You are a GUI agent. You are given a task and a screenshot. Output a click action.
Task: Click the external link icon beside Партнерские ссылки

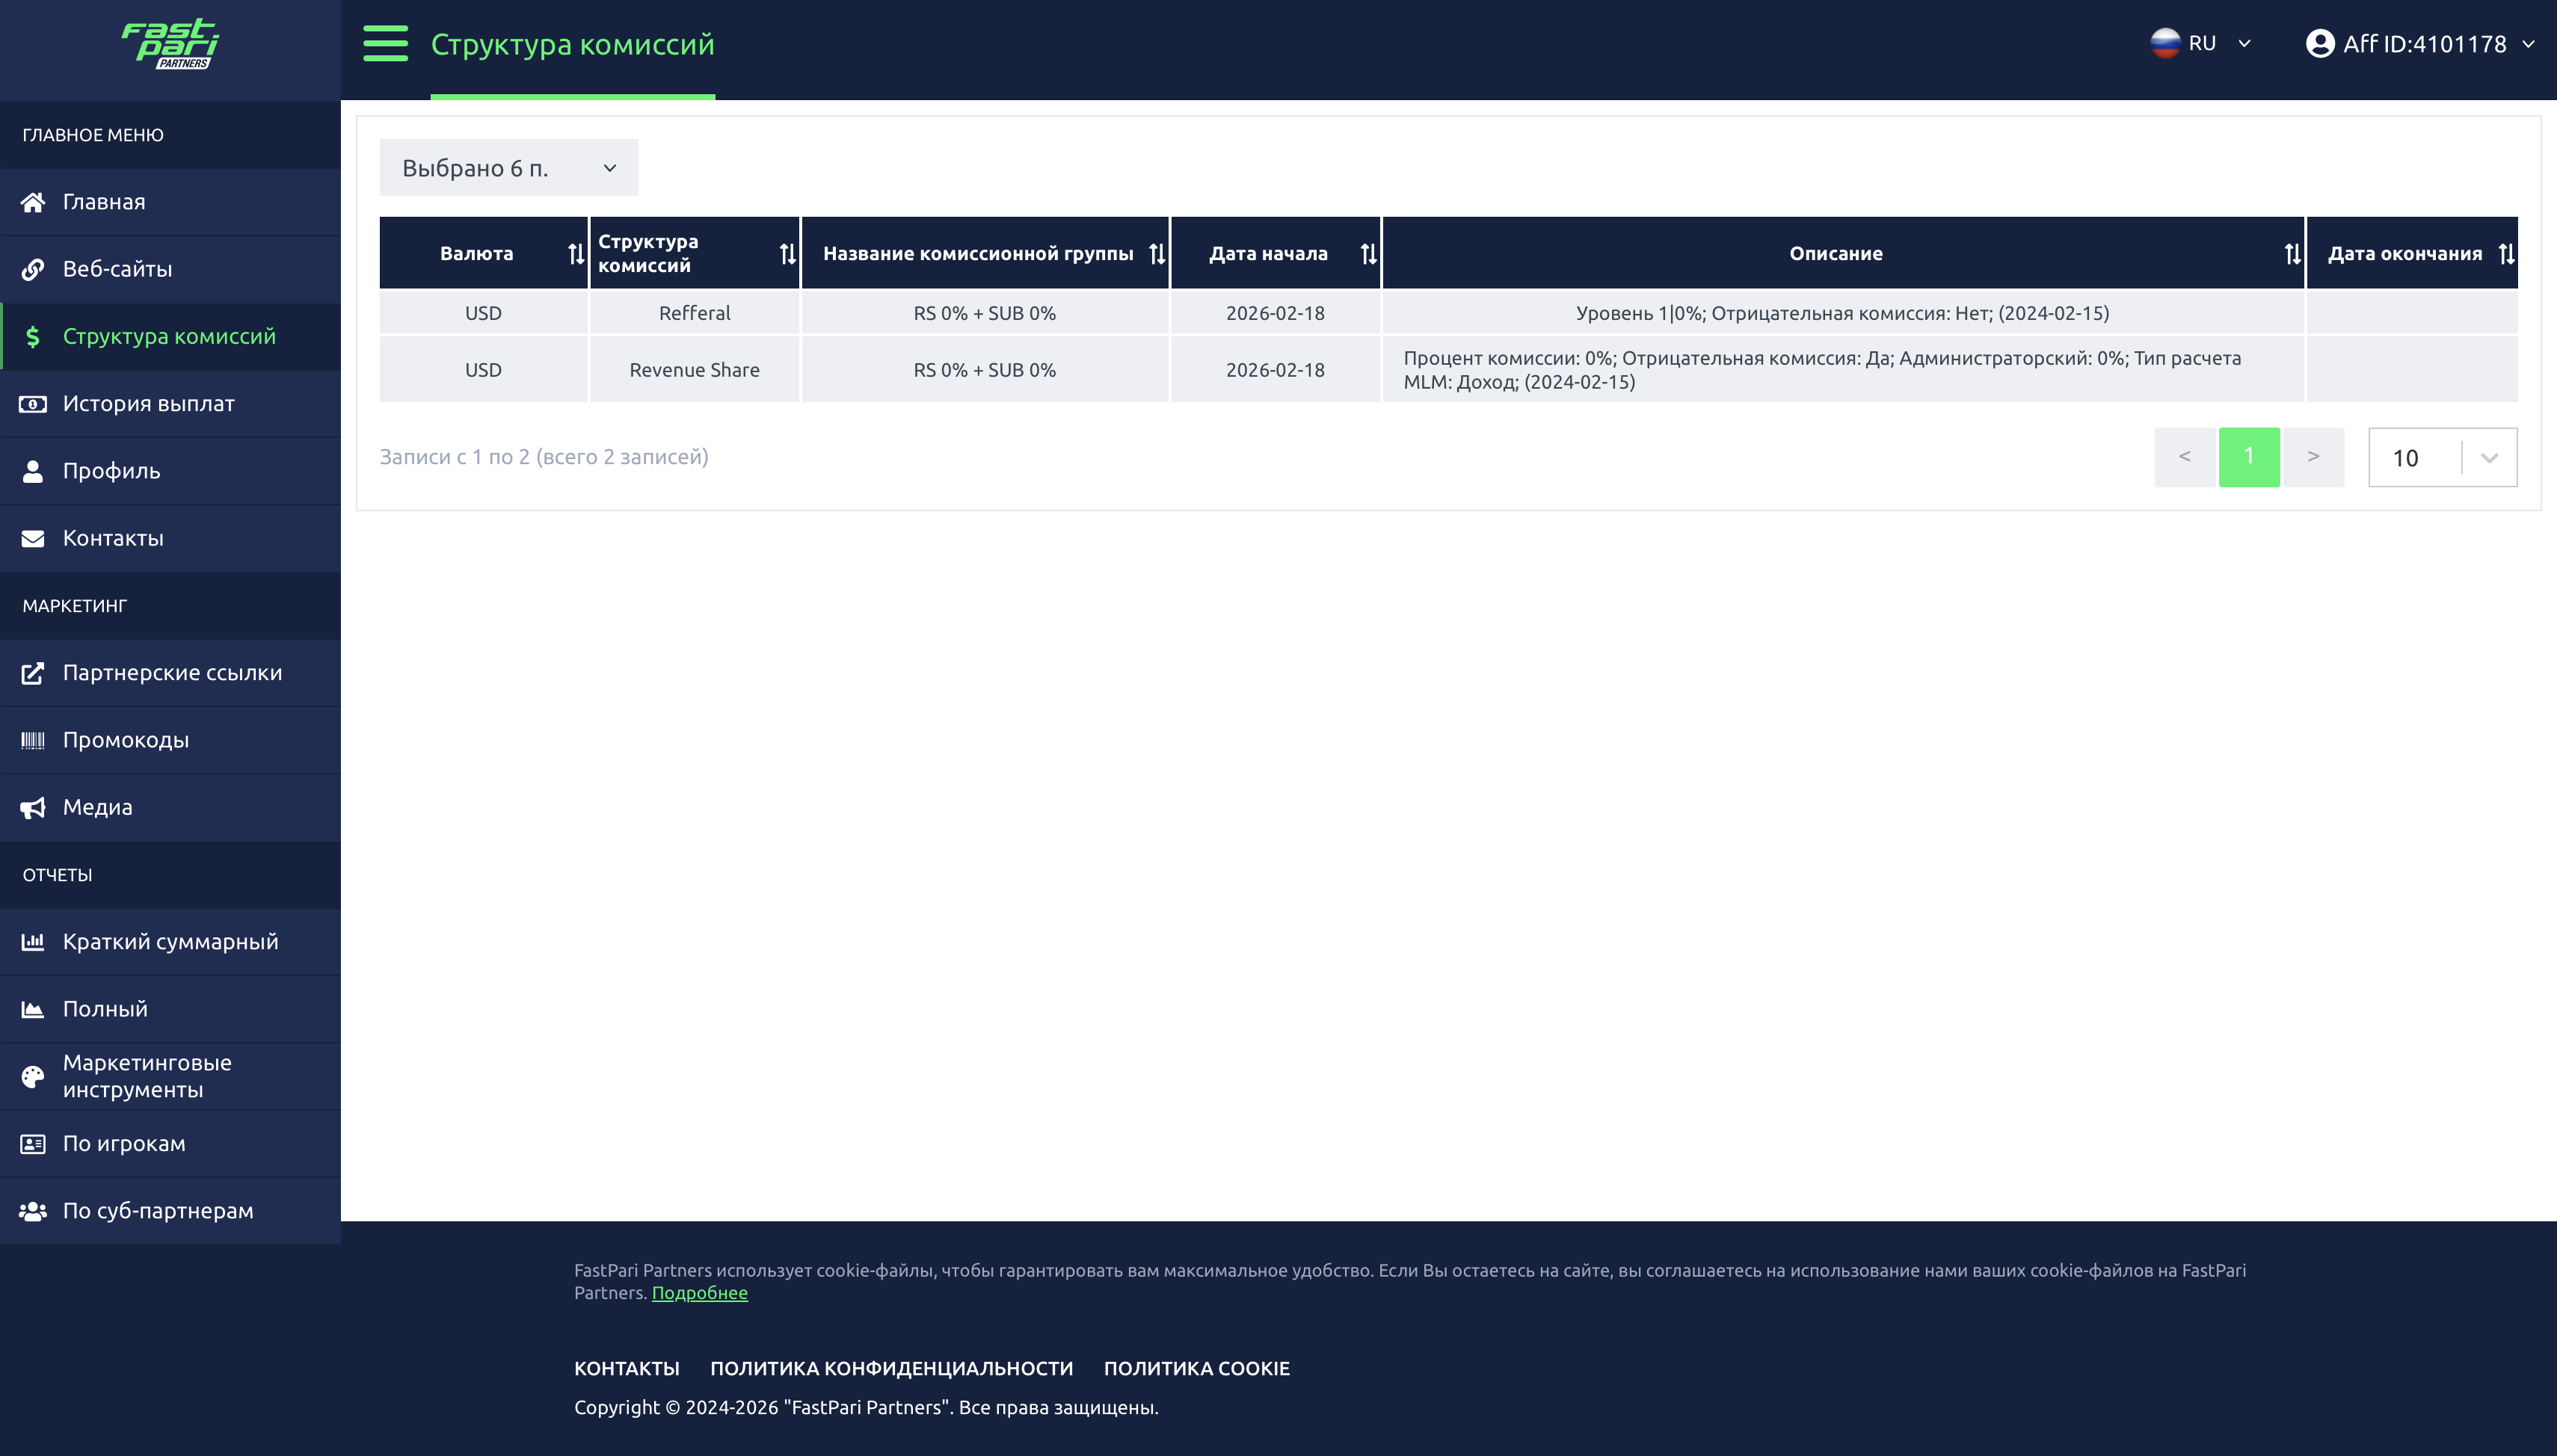[x=33, y=673]
